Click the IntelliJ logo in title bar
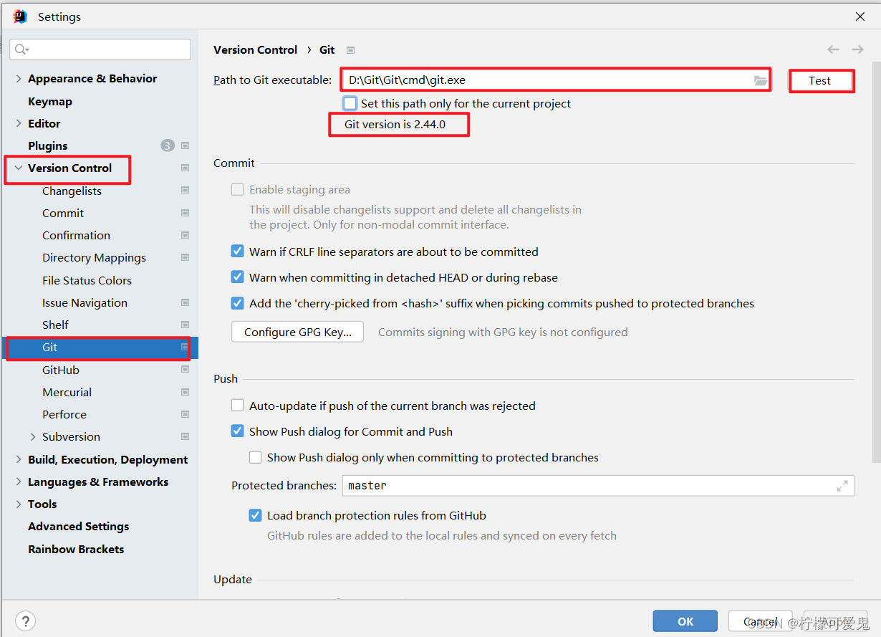The height and width of the screenshot is (637, 881). pos(20,16)
